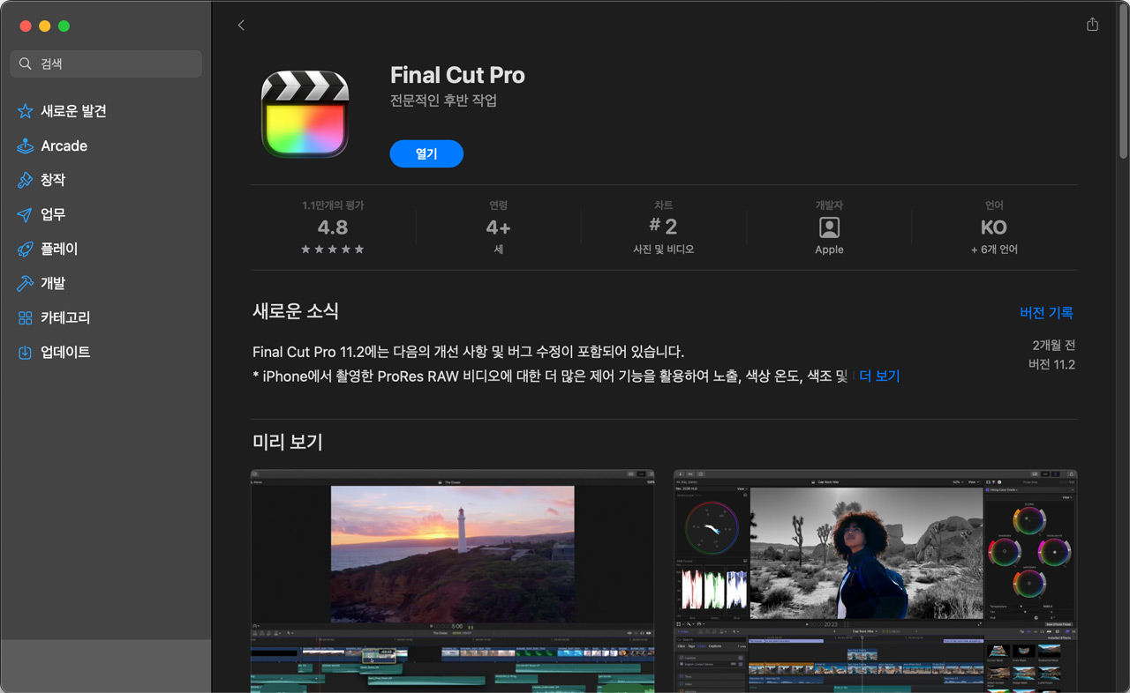Viewport: 1130px width, 693px height.
Task: Open the black-and-white portrait preview screenshot
Action: (875, 580)
